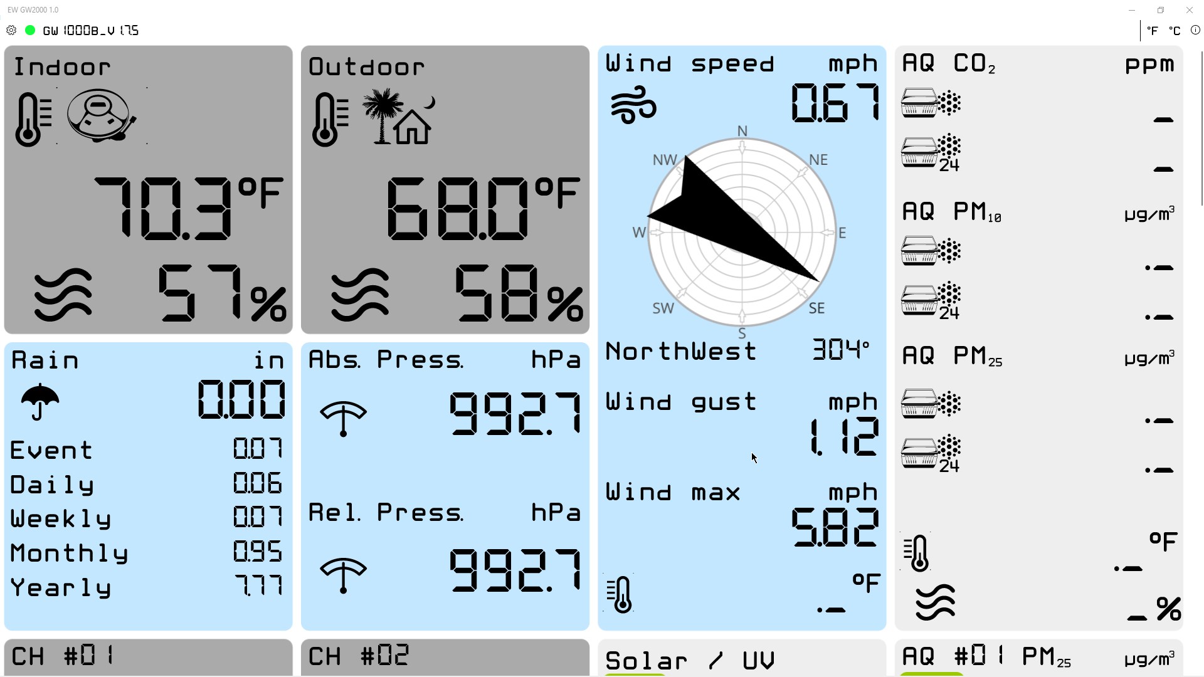1204x677 pixels.
Task: Click the green connection status indicator
Action: pyautogui.click(x=29, y=30)
